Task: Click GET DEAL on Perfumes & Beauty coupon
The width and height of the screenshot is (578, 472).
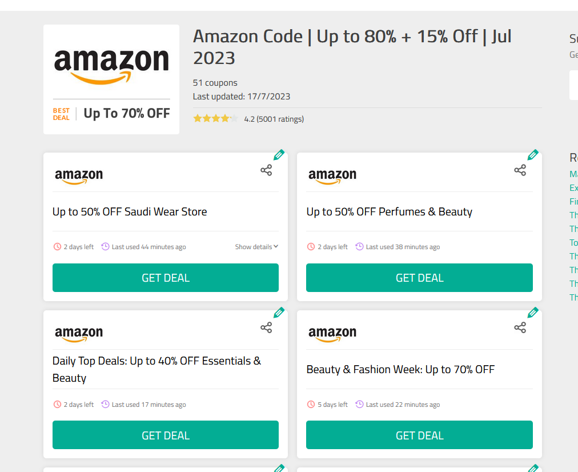Action: (419, 277)
